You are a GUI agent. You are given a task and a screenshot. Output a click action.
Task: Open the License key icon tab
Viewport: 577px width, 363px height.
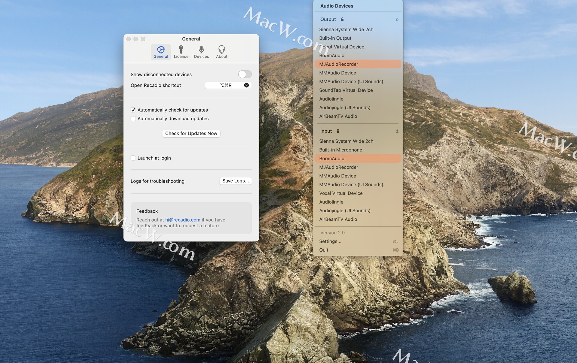181,50
